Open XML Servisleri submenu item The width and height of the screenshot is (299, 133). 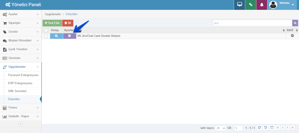[x=17, y=91]
